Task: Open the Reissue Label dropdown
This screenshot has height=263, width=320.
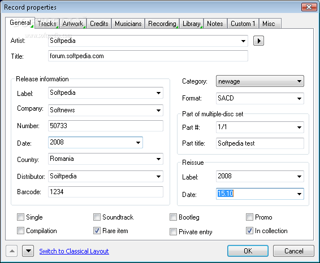Action: tap(299, 177)
